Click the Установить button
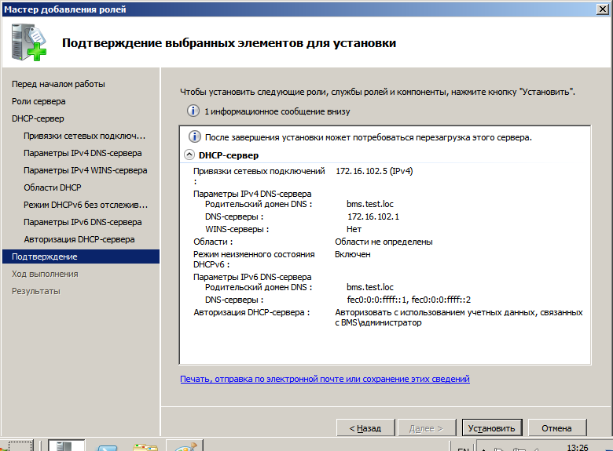The width and height of the screenshot is (613, 451). 491,428
